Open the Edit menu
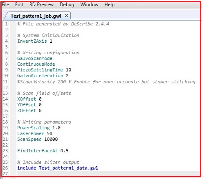This screenshot has width=202, height=179. 19,5
